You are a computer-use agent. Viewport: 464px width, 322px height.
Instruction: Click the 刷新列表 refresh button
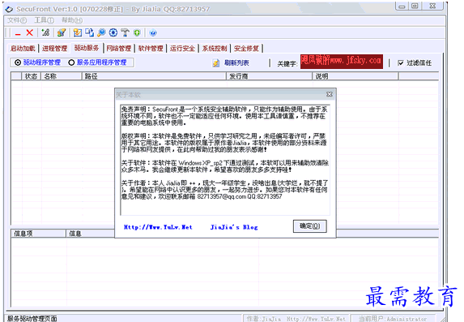click(x=231, y=62)
